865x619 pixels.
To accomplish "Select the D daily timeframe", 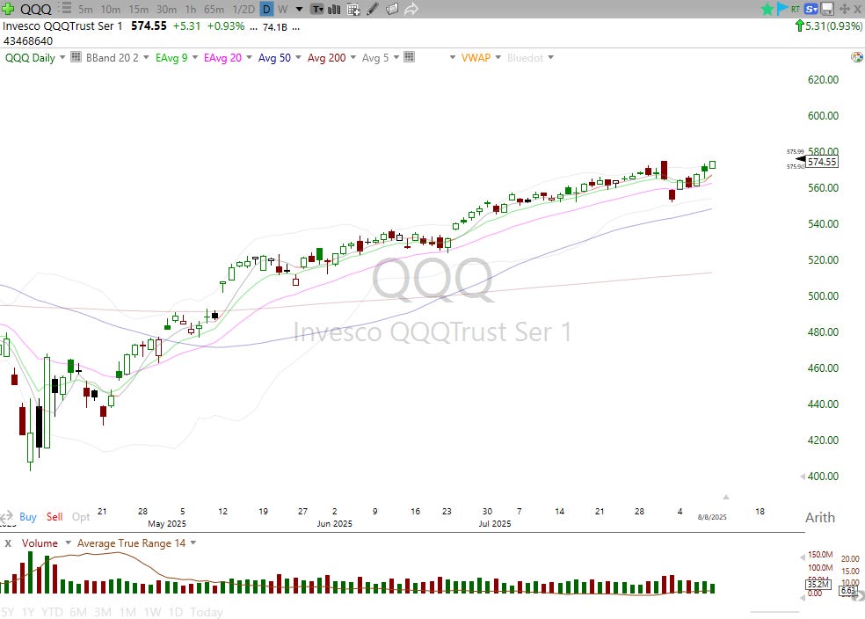I will click(266, 9).
